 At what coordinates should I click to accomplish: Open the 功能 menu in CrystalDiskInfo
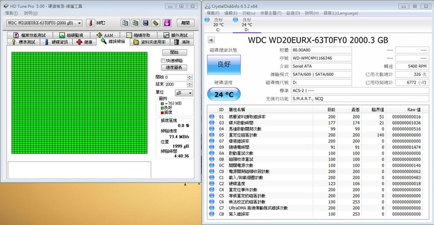coord(248,13)
